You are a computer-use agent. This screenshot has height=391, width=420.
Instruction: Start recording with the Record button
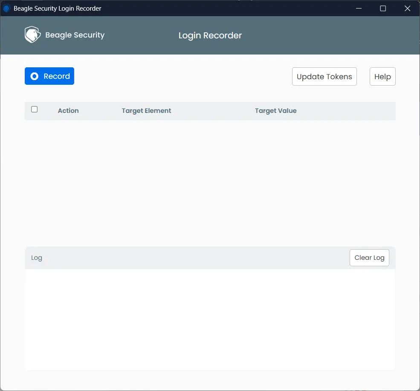[49, 76]
